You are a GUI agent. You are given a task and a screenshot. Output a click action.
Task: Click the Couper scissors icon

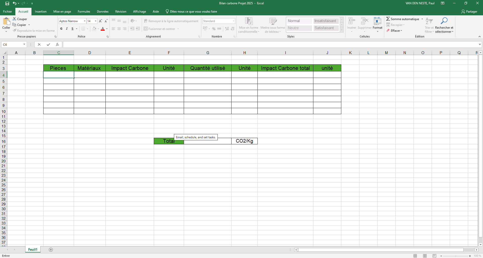click(15, 19)
